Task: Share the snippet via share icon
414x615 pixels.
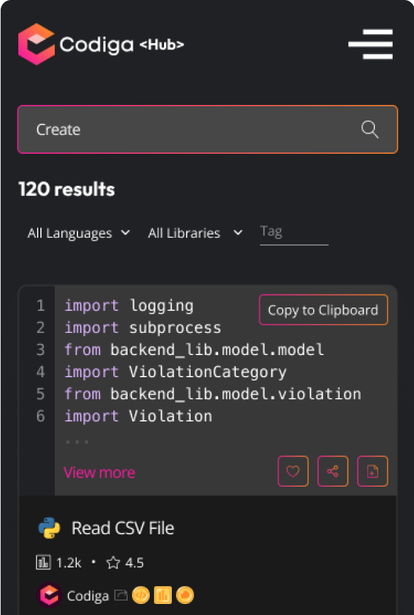Action: coord(333,471)
